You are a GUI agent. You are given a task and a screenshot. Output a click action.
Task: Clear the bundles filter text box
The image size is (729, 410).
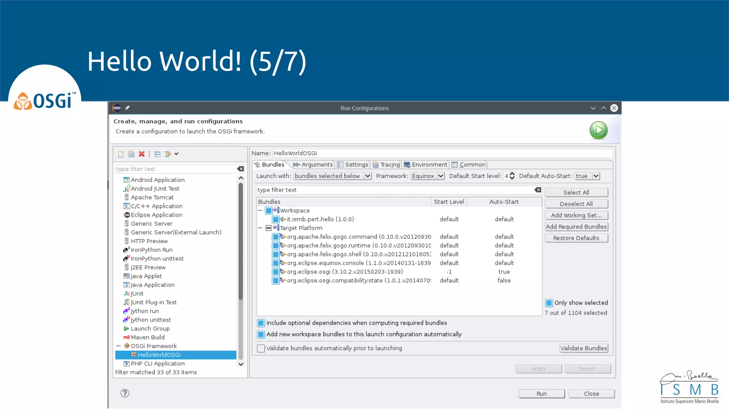pyautogui.click(x=537, y=190)
